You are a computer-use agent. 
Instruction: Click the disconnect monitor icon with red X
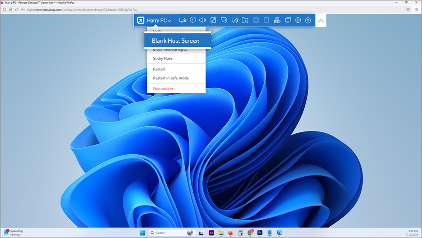(x=183, y=20)
